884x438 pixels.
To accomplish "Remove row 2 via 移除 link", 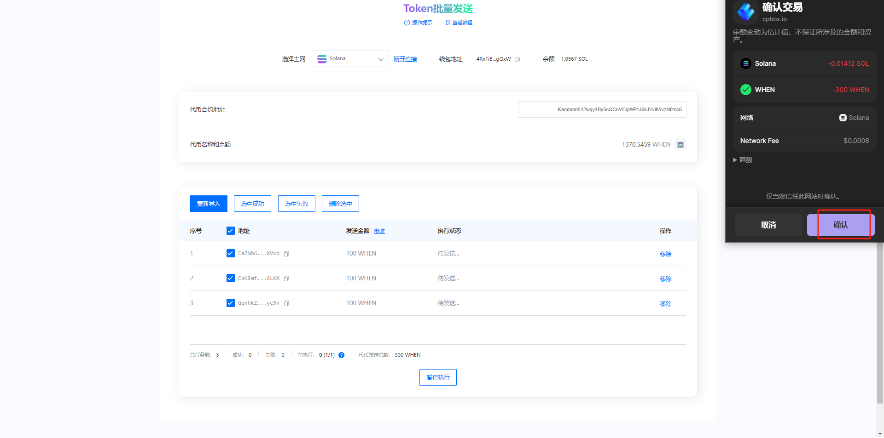I will (665, 279).
